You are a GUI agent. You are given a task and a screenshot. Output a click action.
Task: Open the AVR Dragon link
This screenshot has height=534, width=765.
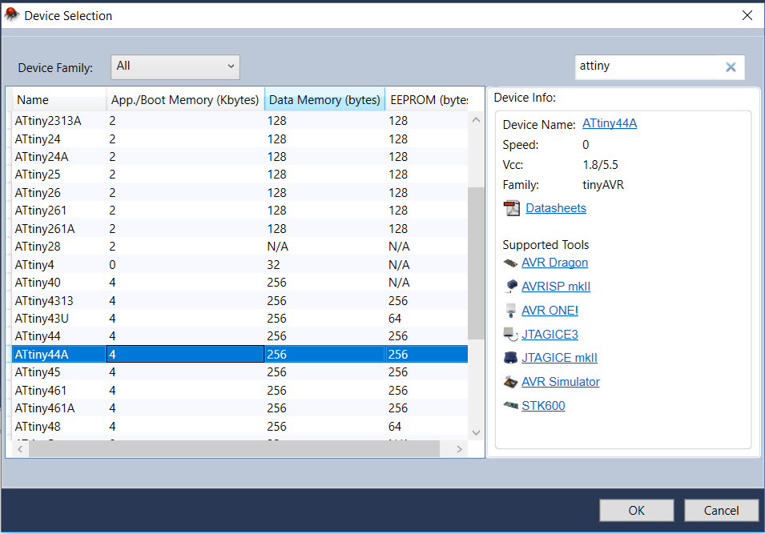554,263
